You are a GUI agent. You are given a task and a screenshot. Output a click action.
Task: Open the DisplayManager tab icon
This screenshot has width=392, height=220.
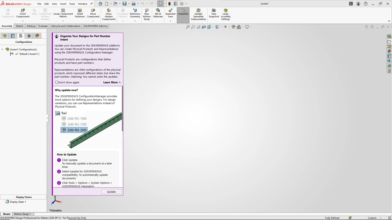coord(37,36)
